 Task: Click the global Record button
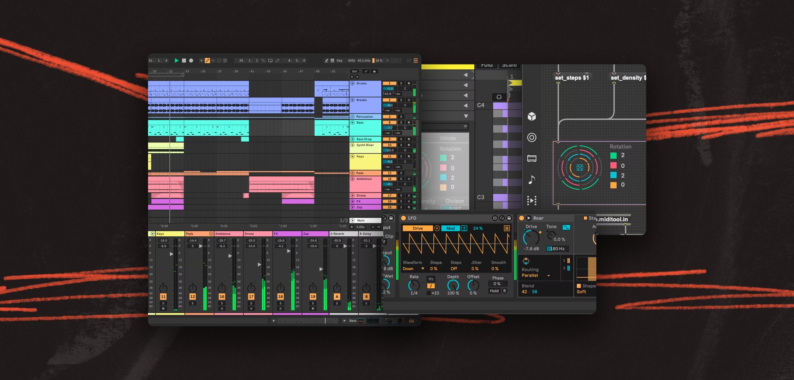tap(191, 60)
